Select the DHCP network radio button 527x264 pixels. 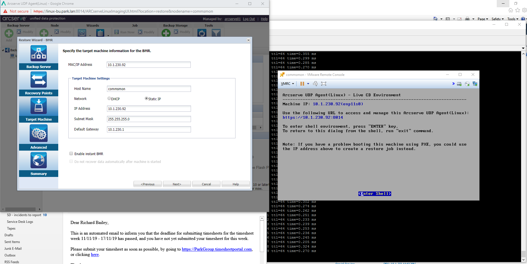pos(109,98)
